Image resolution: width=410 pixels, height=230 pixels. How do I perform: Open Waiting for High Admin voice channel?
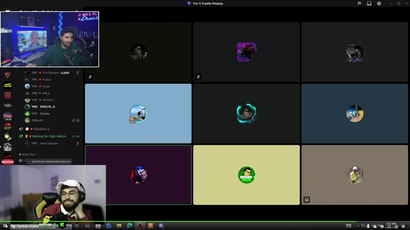pos(49,136)
